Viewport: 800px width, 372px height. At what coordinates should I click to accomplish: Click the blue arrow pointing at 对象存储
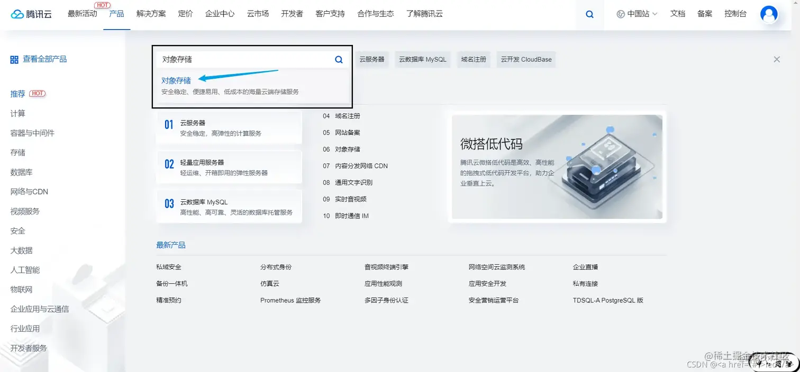coord(238,75)
